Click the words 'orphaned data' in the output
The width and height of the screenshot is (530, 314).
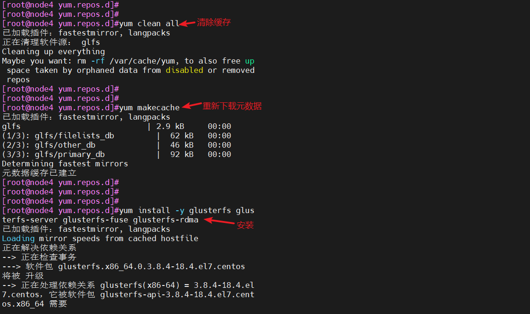tap(107, 70)
